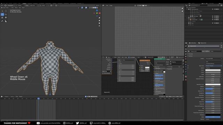Select the Rotate tool
This screenshot has height=125, width=223.
click(x=6, y=15)
